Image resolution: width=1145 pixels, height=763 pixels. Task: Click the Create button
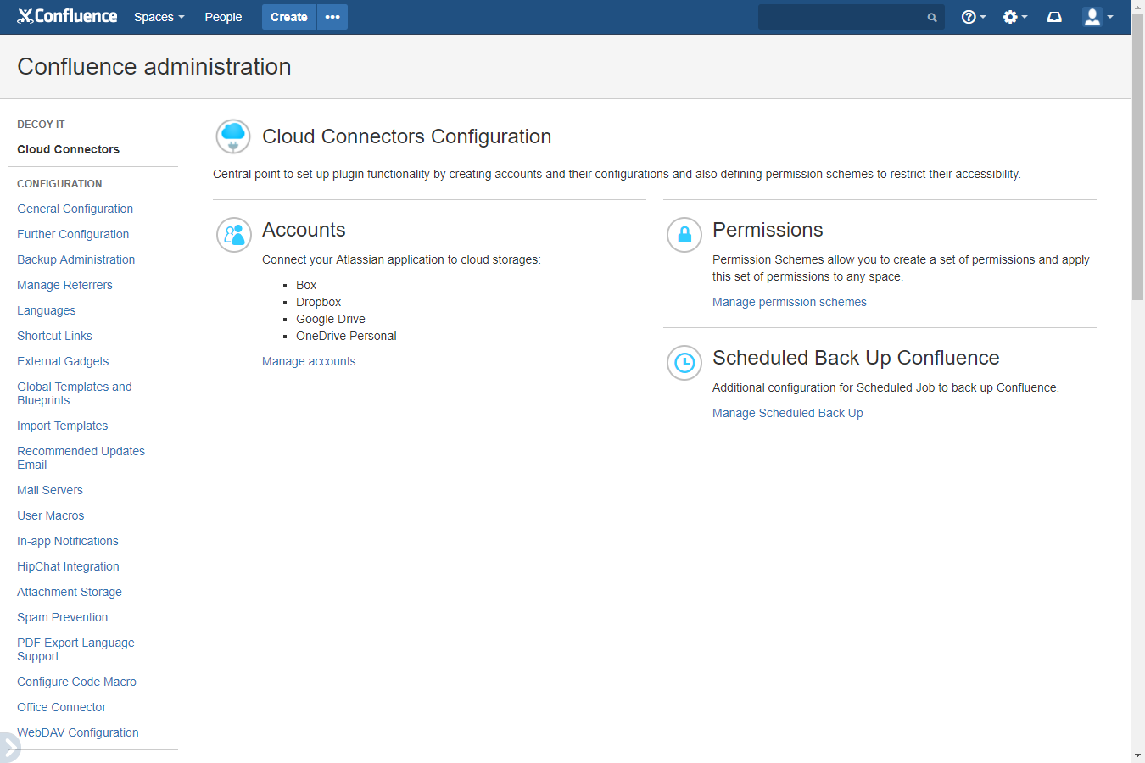pyautogui.click(x=288, y=17)
